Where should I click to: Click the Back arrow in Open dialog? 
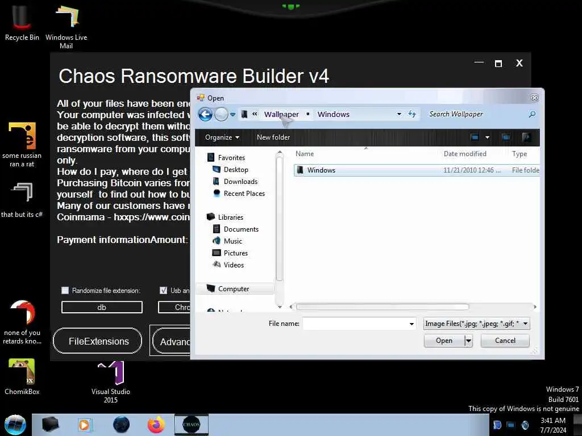coord(205,114)
